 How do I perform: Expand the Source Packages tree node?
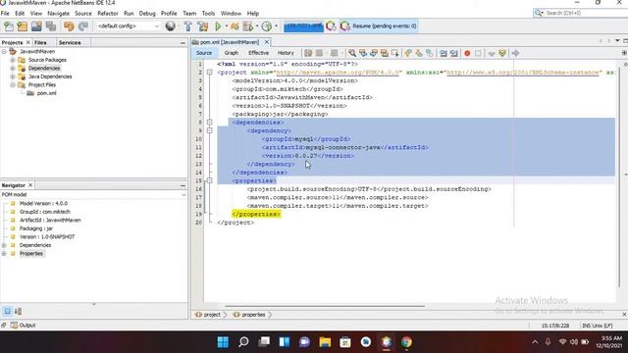coord(13,60)
